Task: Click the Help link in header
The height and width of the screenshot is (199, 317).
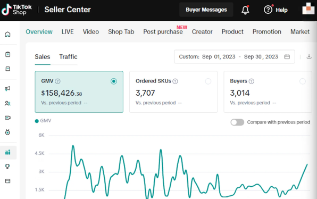Action: tap(281, 10)
